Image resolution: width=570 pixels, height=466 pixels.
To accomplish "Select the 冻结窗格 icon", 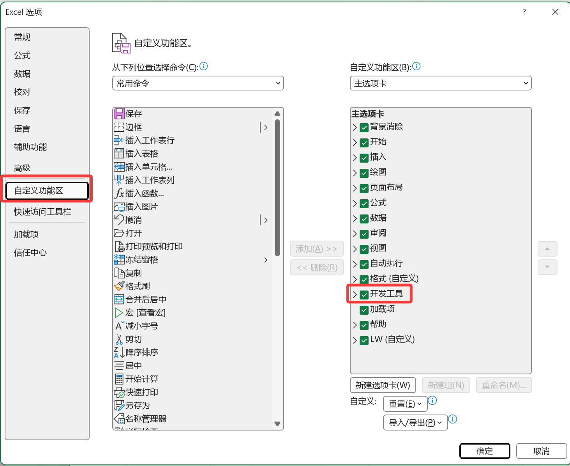I will pos(119,260).
